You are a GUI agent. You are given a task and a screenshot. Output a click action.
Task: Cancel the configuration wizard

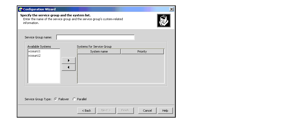coord(147,111)
